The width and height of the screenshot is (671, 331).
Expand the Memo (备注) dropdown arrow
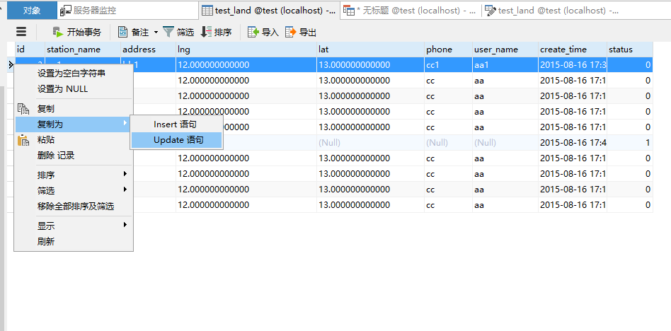coord(156,32)
